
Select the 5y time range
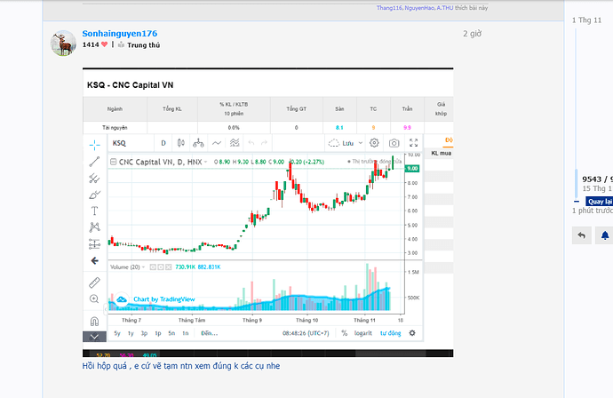117,333
